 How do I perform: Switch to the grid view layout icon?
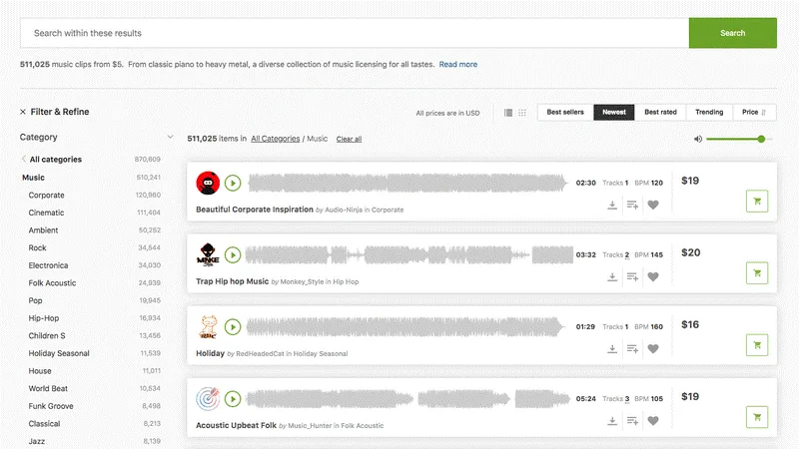tap(521, 113)
